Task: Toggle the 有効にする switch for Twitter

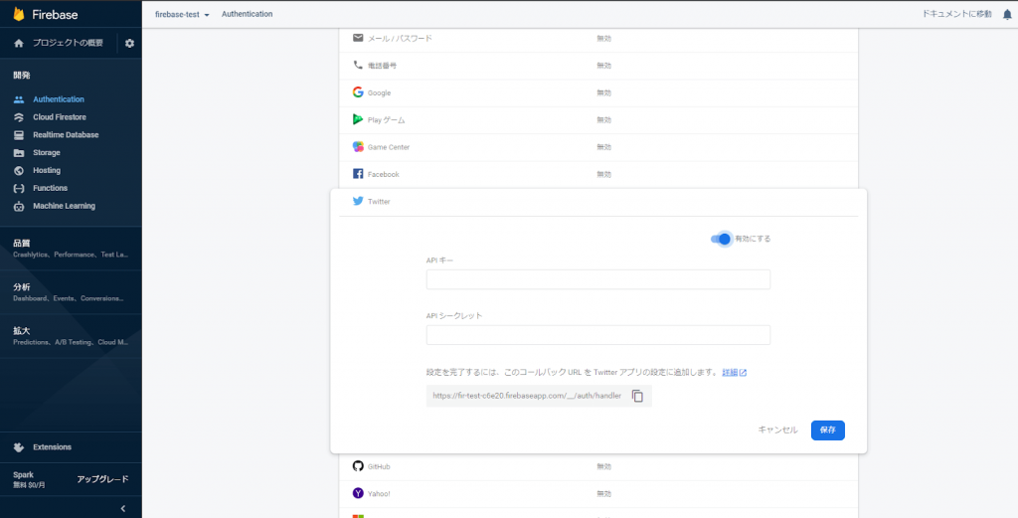Action: [722, 239]
